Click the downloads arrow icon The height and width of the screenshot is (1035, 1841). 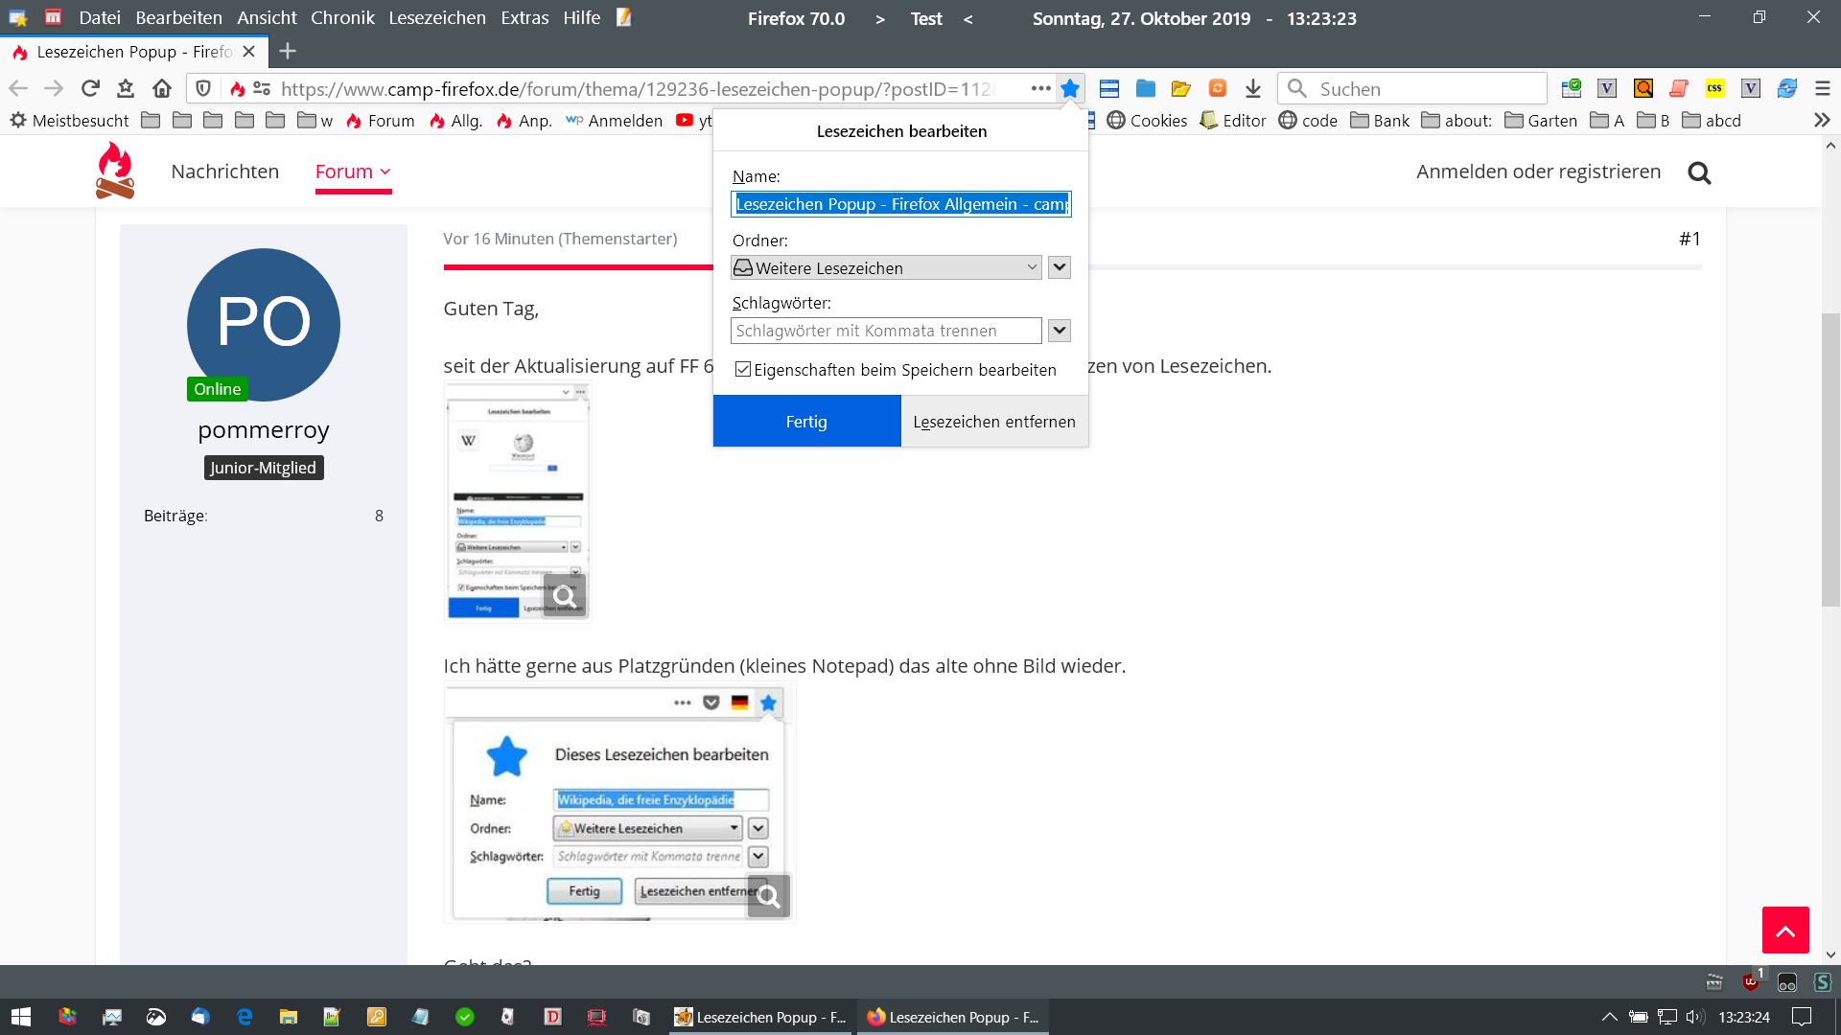click(x=1253, y=89)
